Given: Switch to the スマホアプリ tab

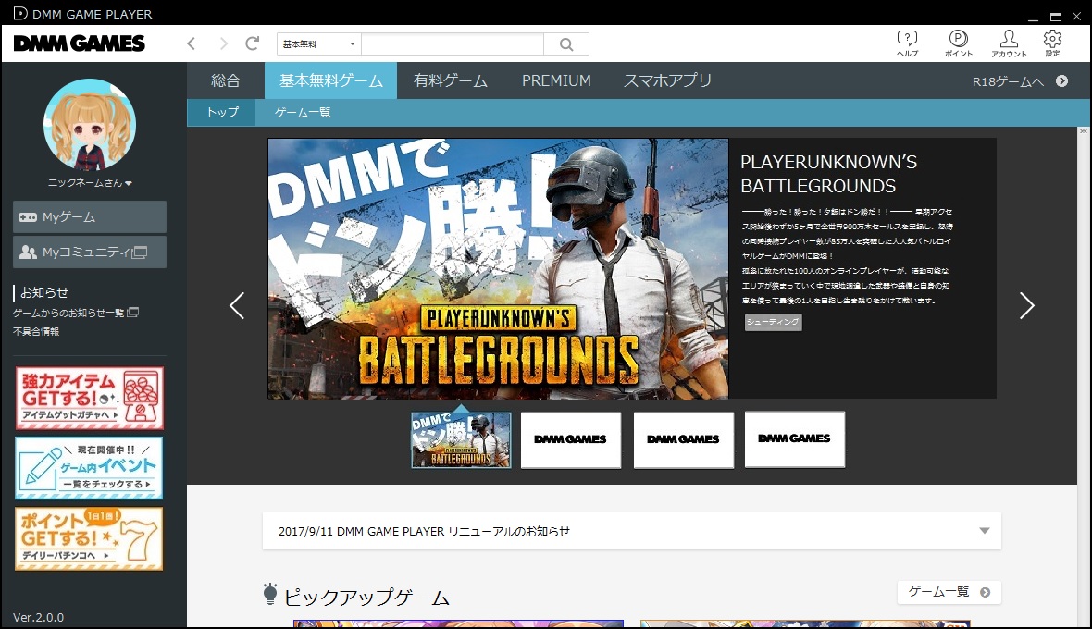Looking at the screenshot, I should 669,80.
